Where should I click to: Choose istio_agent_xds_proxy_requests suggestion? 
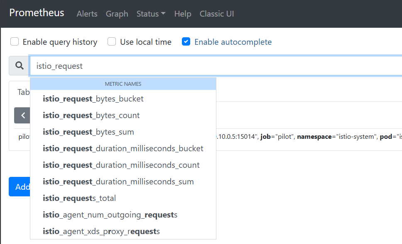click(x=123, y=231)
